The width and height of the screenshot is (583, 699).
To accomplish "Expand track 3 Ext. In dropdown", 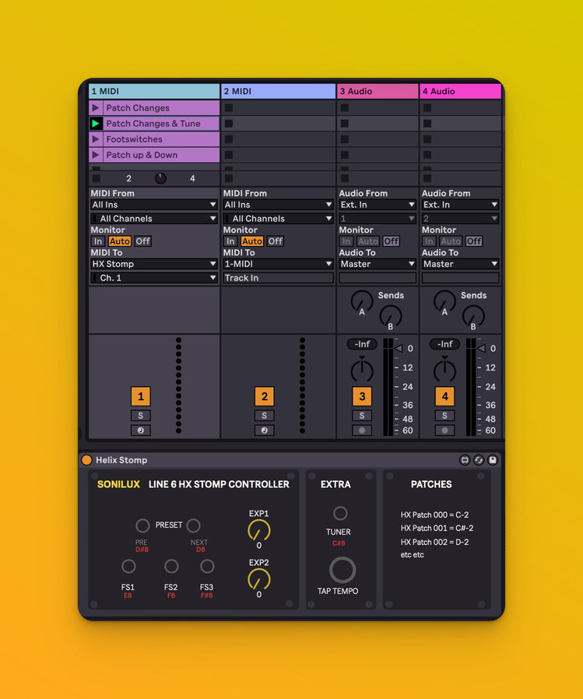I will (377, 205).
